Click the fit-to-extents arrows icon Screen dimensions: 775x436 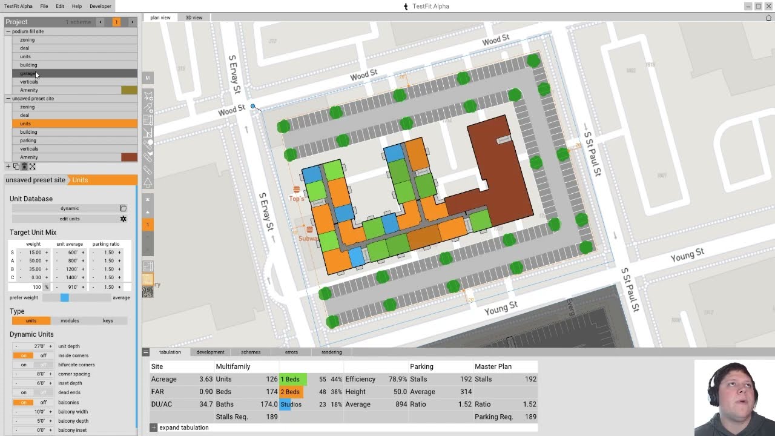[x=33, y=167]
